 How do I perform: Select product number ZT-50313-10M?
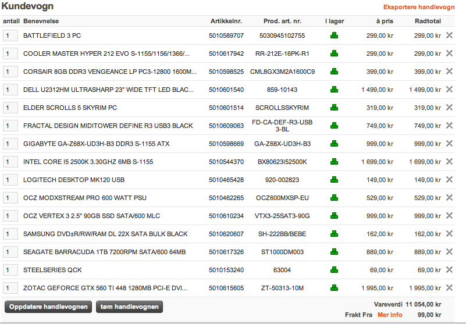pos(282,288)
